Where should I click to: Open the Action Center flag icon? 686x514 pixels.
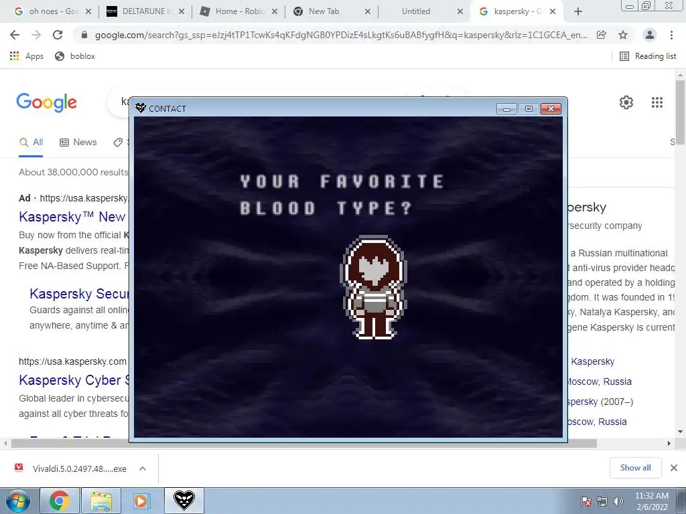click(x=586, y=501)
